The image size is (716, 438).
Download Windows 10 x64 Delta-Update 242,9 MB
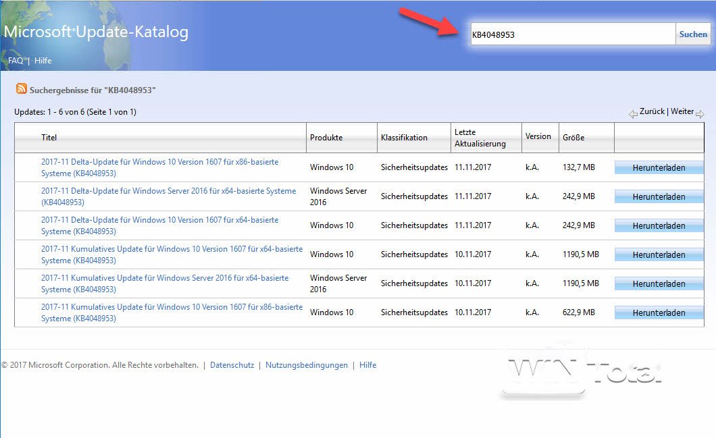tap(659, 225)
